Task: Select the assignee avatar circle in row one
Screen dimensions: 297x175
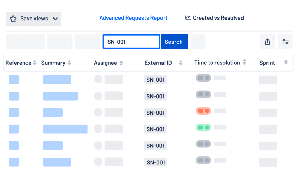Action: coord(98,80)
